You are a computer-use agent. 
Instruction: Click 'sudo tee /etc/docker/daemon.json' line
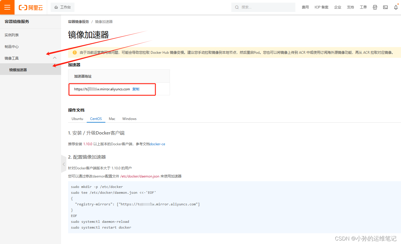tap(114, 193)
